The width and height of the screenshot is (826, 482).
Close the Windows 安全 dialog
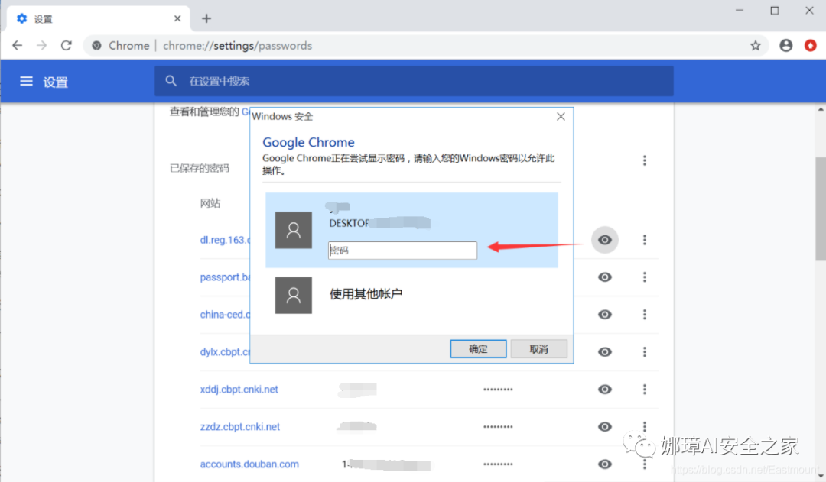coord(561,116)
